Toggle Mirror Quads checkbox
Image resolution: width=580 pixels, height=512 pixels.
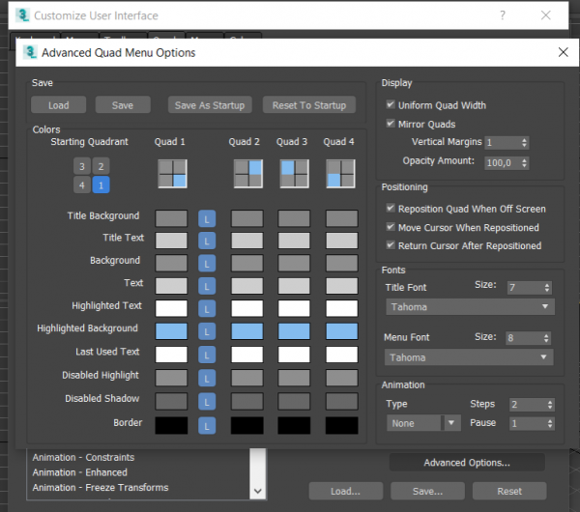coord(391,123)
